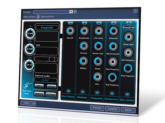The height and width of the screenshot is (123, 165).
Task: Toggle the Armonizer bypass light
Action: (112, 93)
